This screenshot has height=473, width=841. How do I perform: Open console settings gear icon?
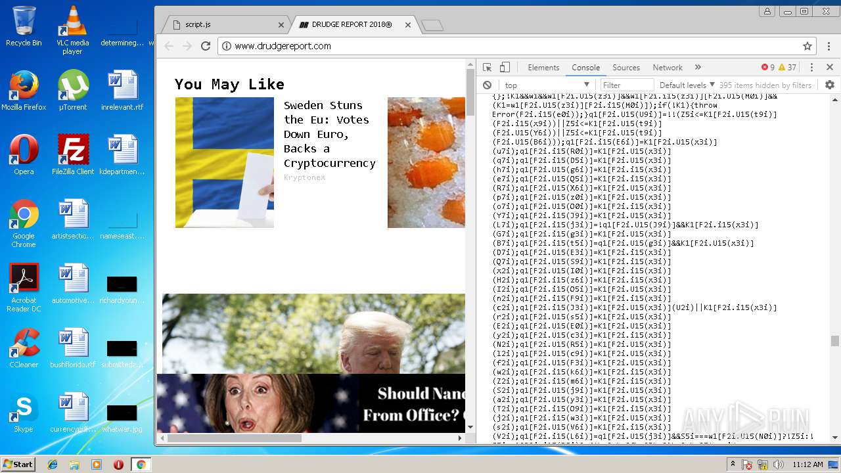[829, 85]
